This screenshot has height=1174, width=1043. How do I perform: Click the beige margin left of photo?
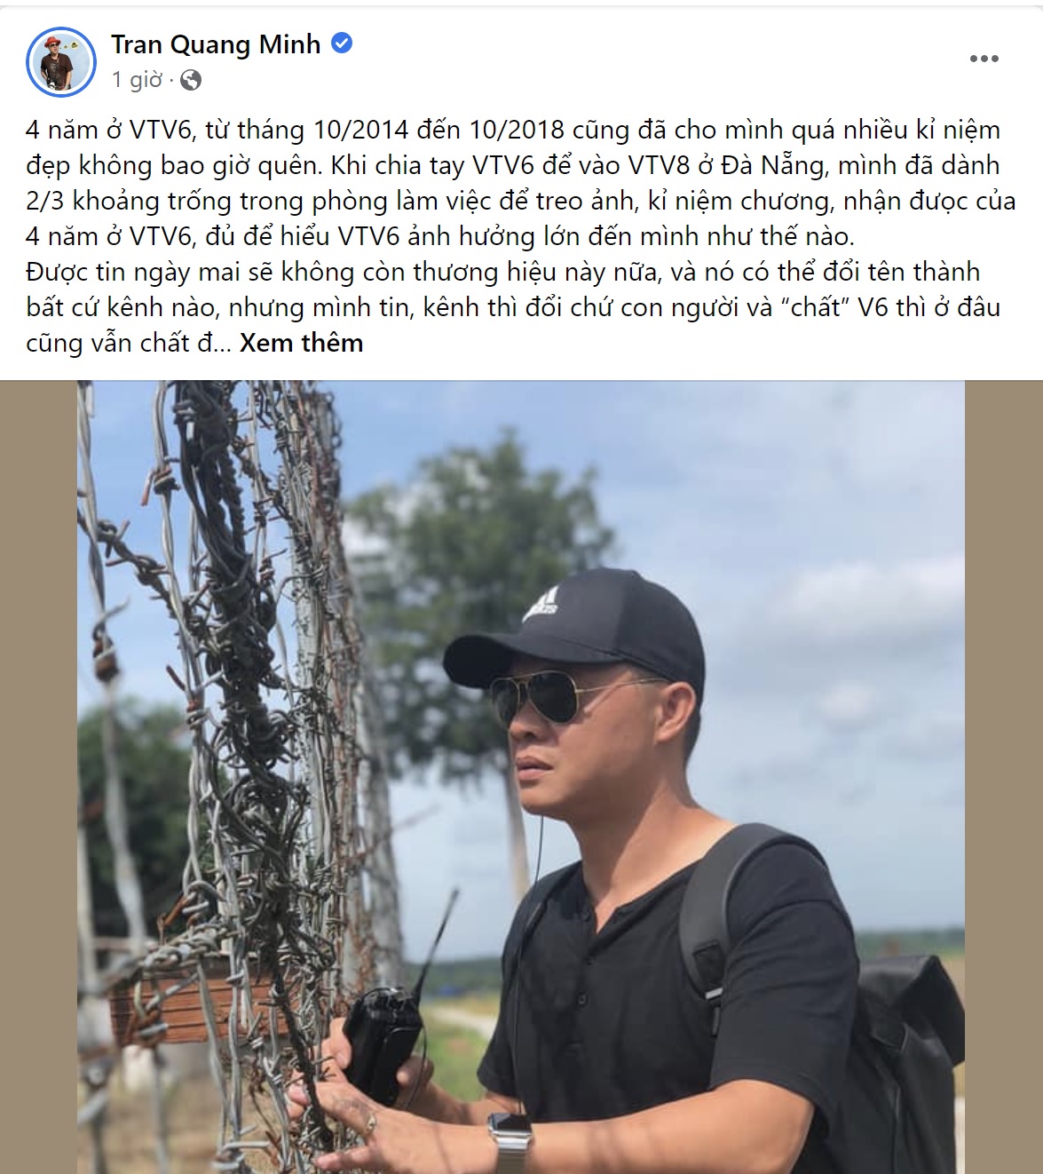pyautogui.click(x=39, y=777)
